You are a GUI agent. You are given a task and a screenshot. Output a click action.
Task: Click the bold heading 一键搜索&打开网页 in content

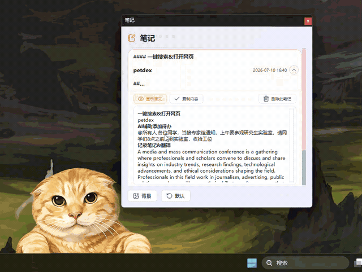tap(159, 113)
